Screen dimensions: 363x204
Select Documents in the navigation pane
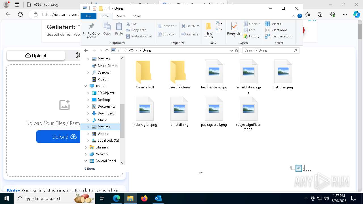pyautogui.click(x=106, y=107)
